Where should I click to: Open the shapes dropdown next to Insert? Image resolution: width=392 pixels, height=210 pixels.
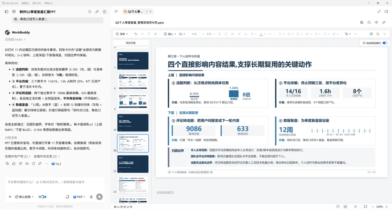point(182,34)
